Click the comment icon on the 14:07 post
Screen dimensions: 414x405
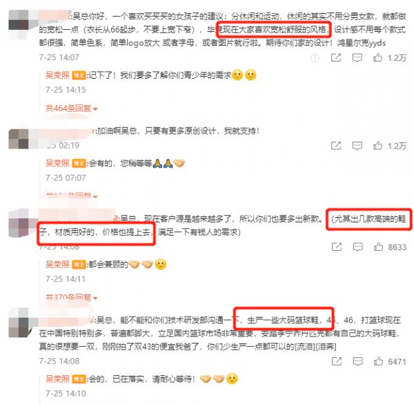(357, 57)
